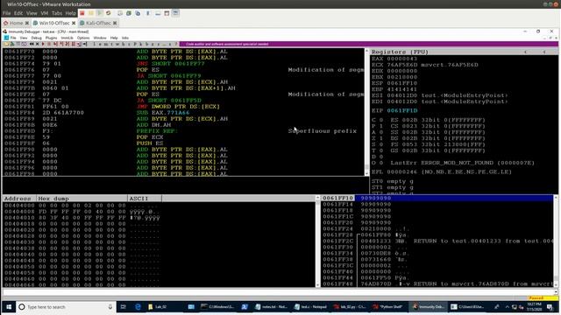Close the Win10-Offsec tab
The height and width of the screenshot is (315, 561).
pyautogui.click(x=74, y=23)
